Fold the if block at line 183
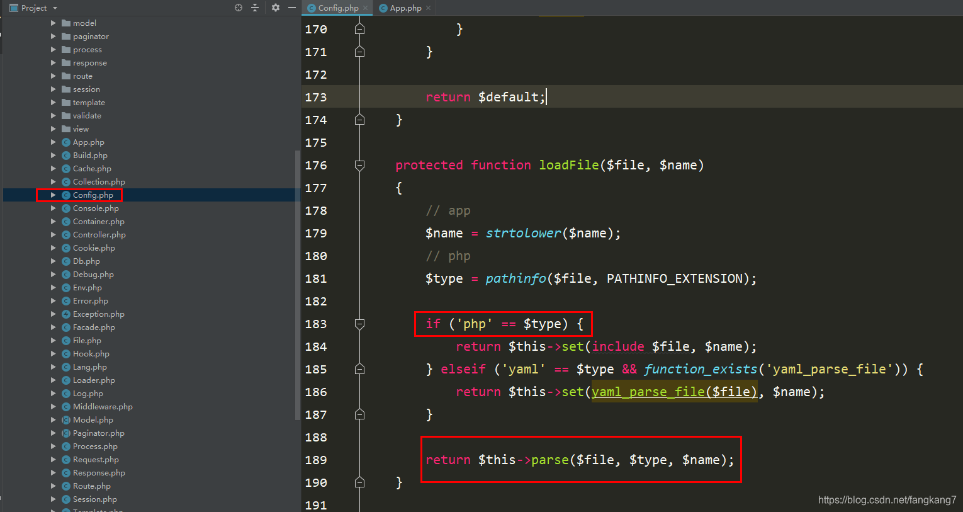963x512 pixels. tap(359, 324)
